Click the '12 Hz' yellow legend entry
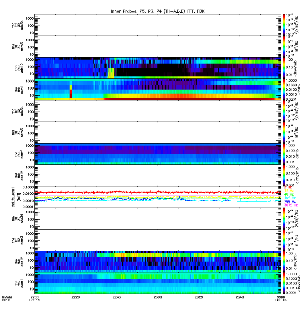Image resolution: width=300 pixels, height=320 pixels. [289, 191]
